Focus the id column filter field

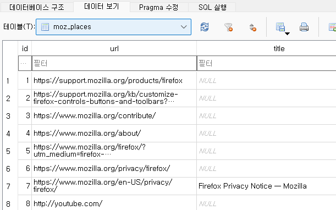[x=25, y=63]
